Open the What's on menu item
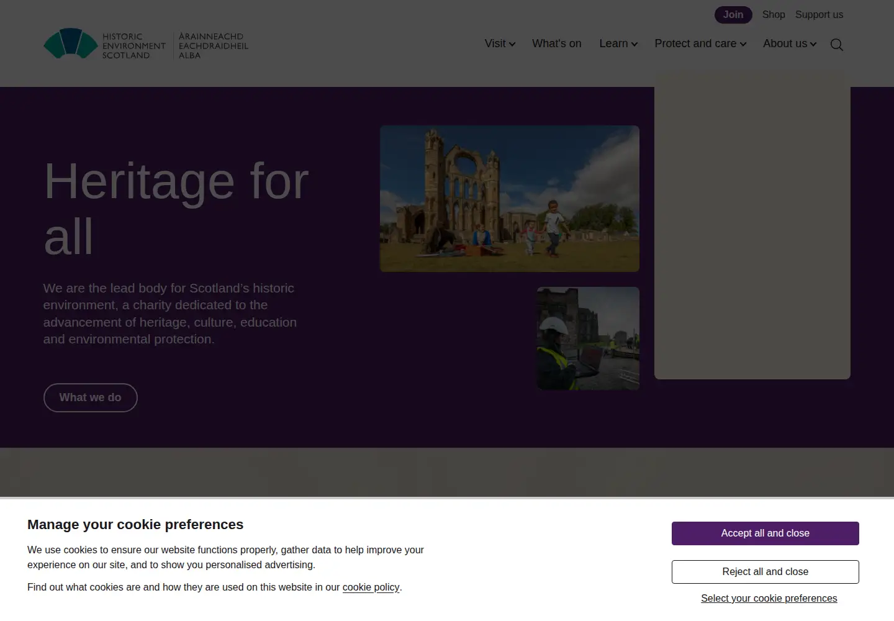This screenshot has width=894, height=621. click(x=557, y=43)
